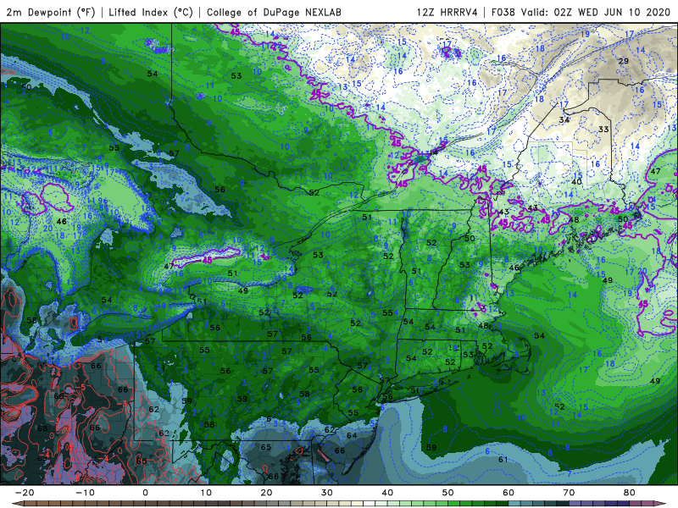Click the -20 label on the color scale
This screenshot has height=508, width=678.
[x=25, y=493]
